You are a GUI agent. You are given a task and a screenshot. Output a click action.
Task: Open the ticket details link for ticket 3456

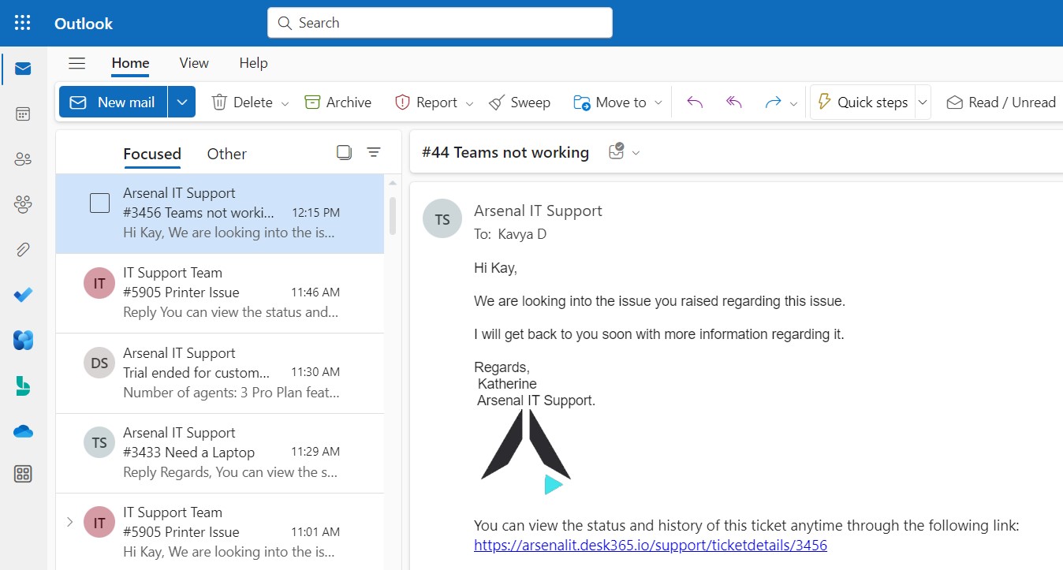650,545
